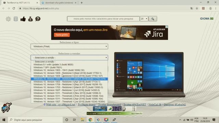Close the download rufus tab
Image resolution: width=219 pixels, height=123 pixels.
point(76,3)
